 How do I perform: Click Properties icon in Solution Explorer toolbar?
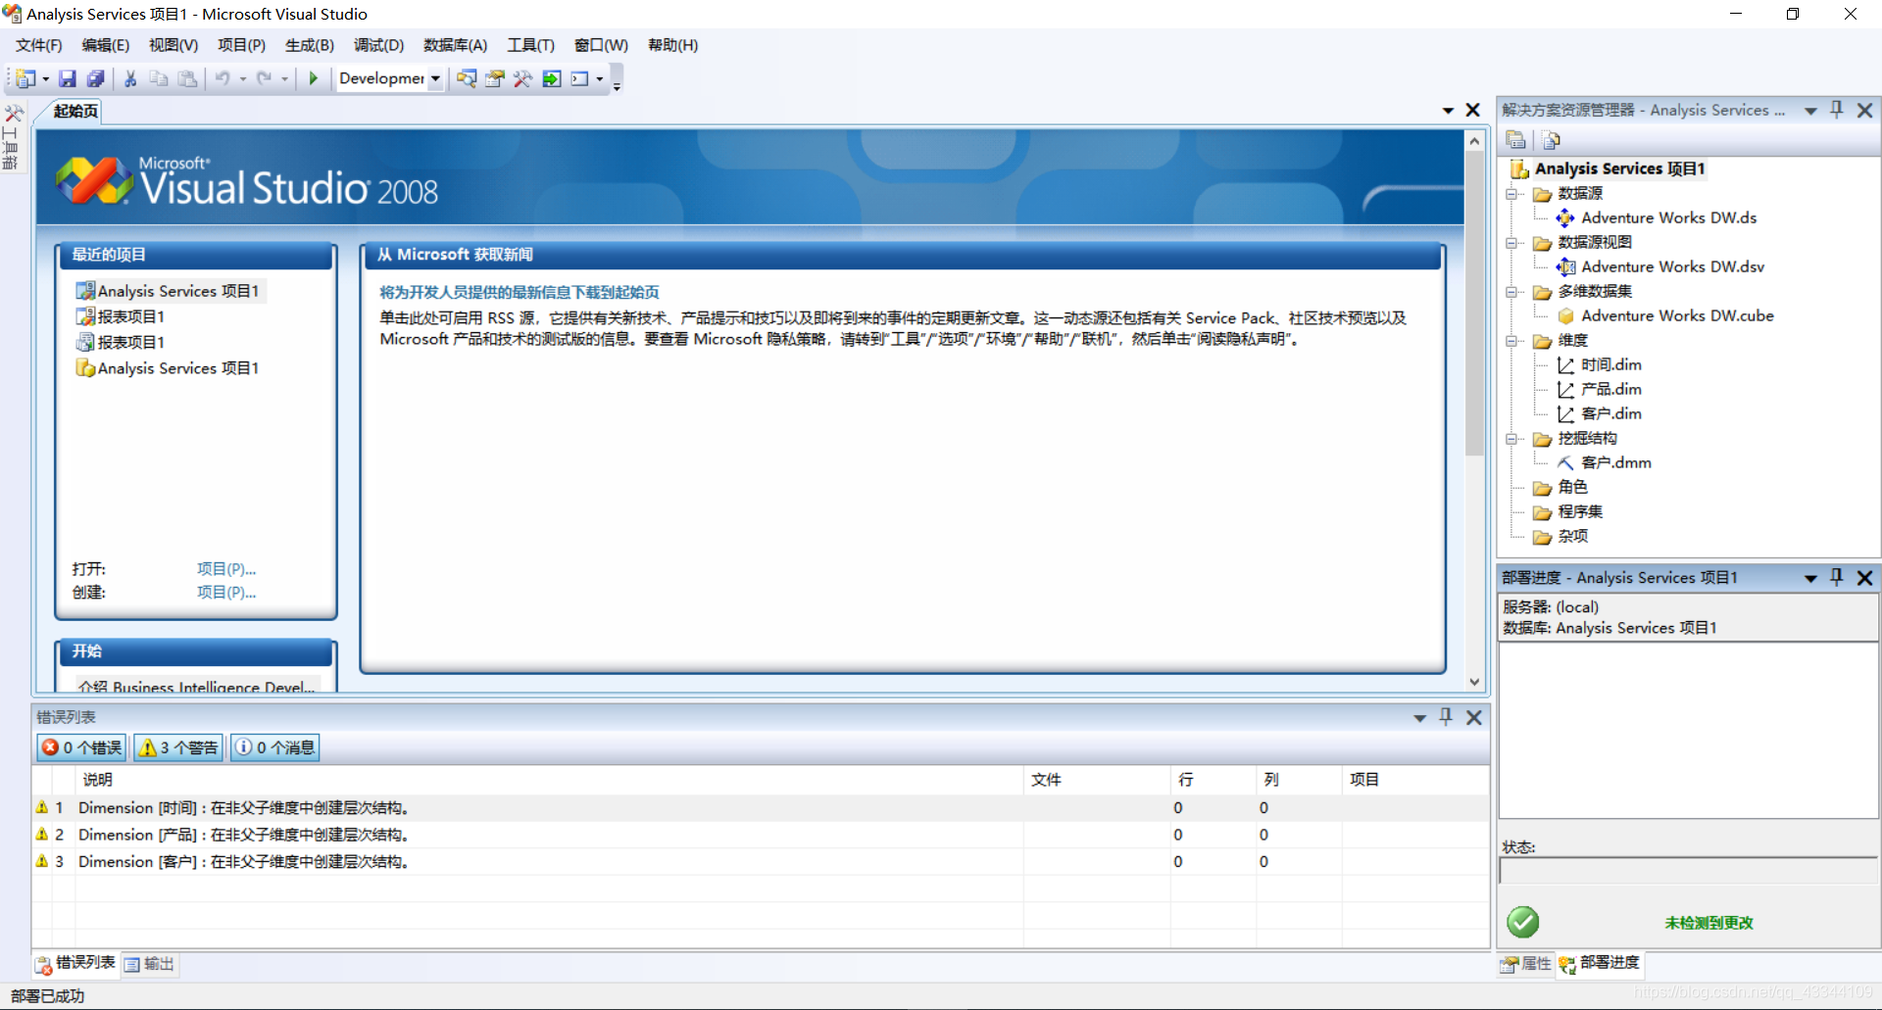pos(1515,140)
